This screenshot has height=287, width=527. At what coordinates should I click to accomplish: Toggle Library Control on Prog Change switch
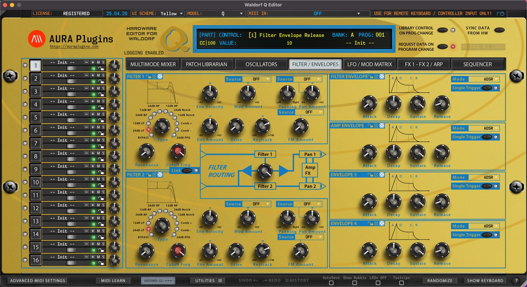point(442,30)
